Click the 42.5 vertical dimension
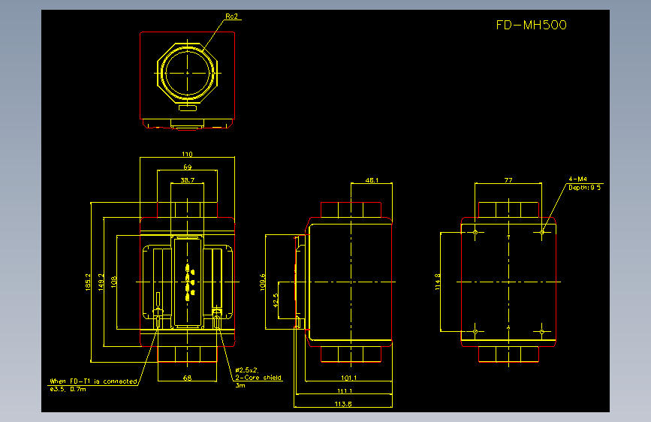 click(276, 300)
